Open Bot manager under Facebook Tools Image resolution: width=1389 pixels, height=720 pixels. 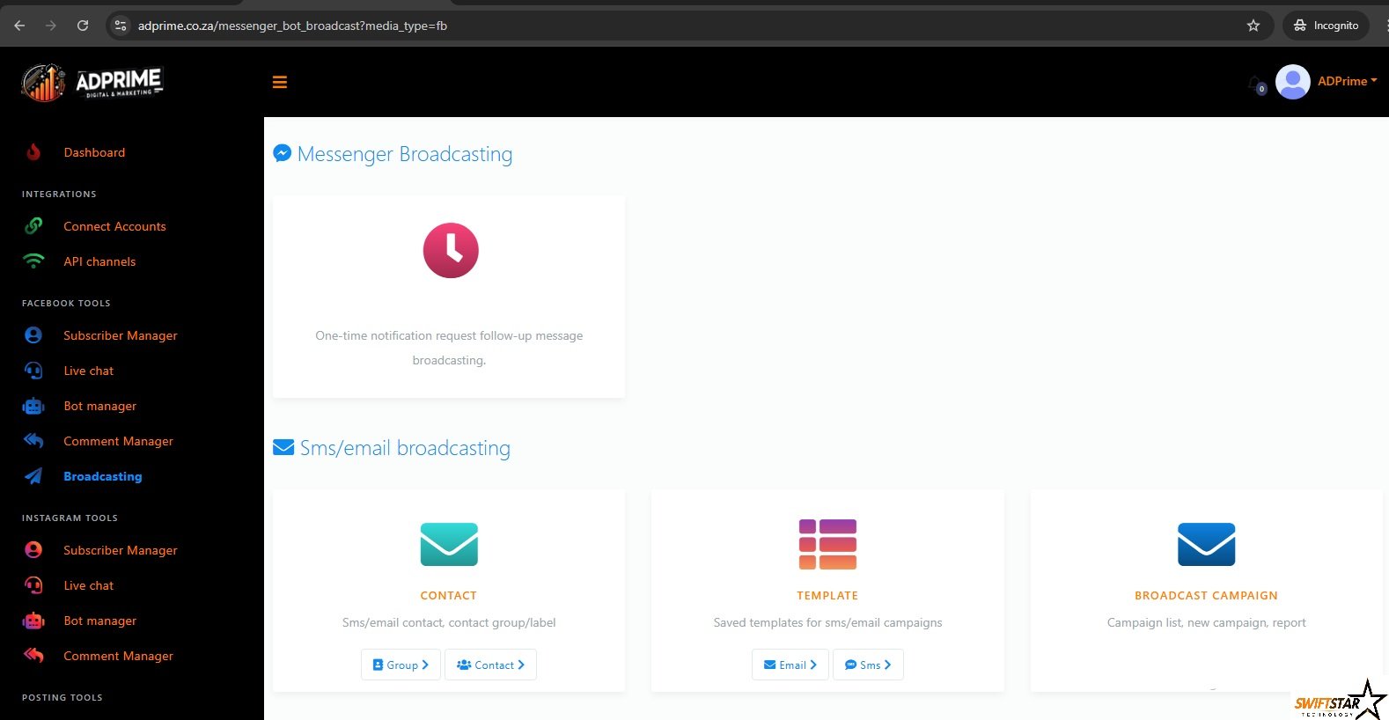point(99,406)
